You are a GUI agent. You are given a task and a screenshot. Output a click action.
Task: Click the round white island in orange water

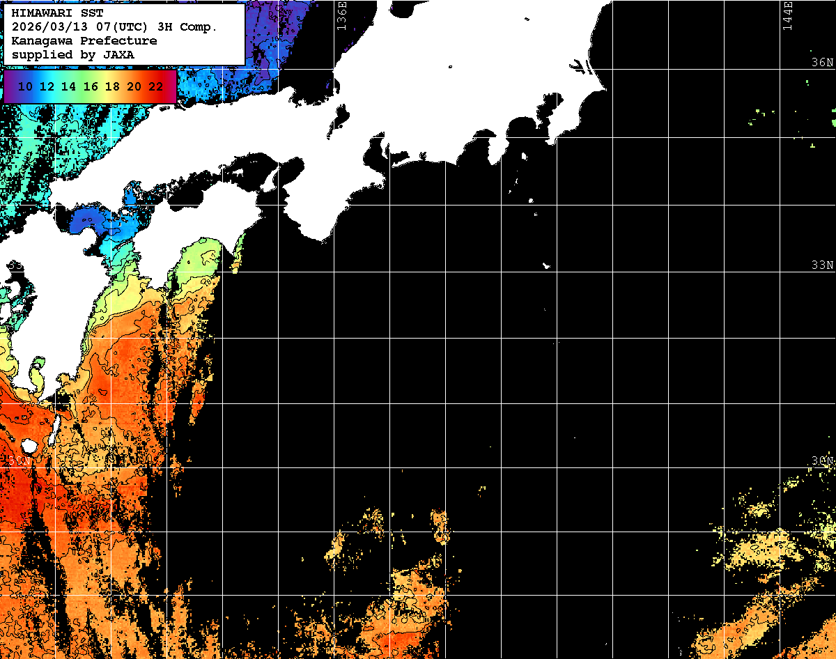pyautogui.click(x=29, y=445)
